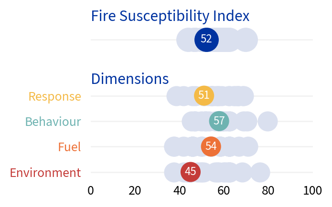Click the orange 54 Fuel marker

[x=211, y=146]
